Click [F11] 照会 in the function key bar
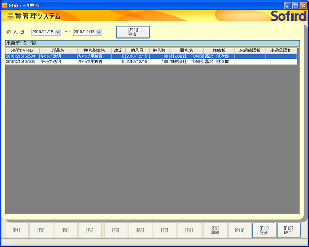 point(264,230)
